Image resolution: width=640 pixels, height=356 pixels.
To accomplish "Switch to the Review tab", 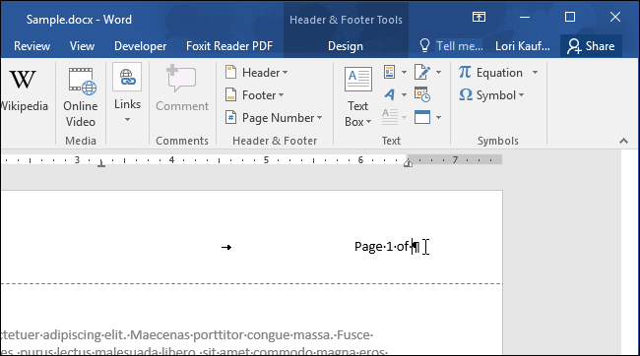I will pos(32,46).
